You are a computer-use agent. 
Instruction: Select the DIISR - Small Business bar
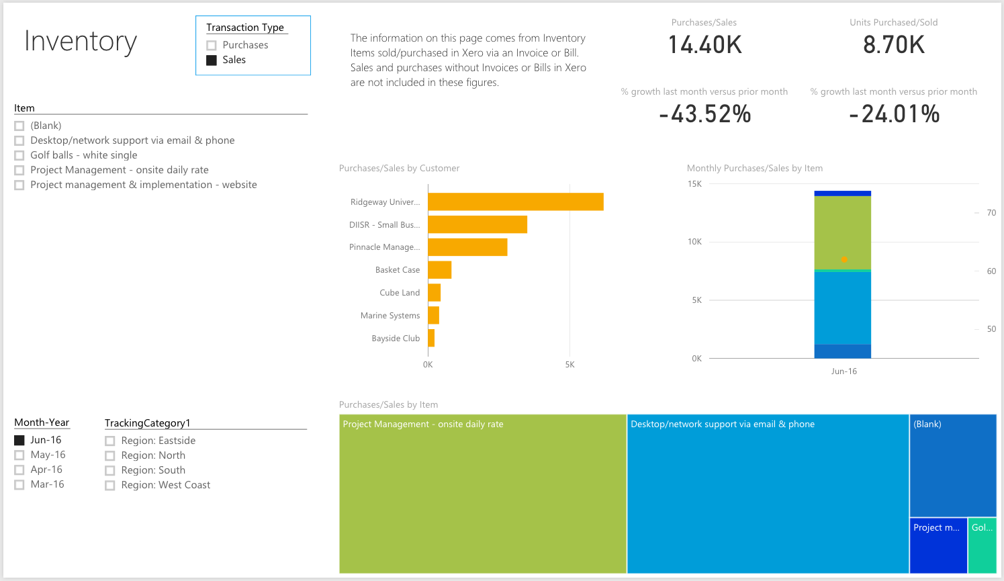pyautogui.click(x=477, y=224)
